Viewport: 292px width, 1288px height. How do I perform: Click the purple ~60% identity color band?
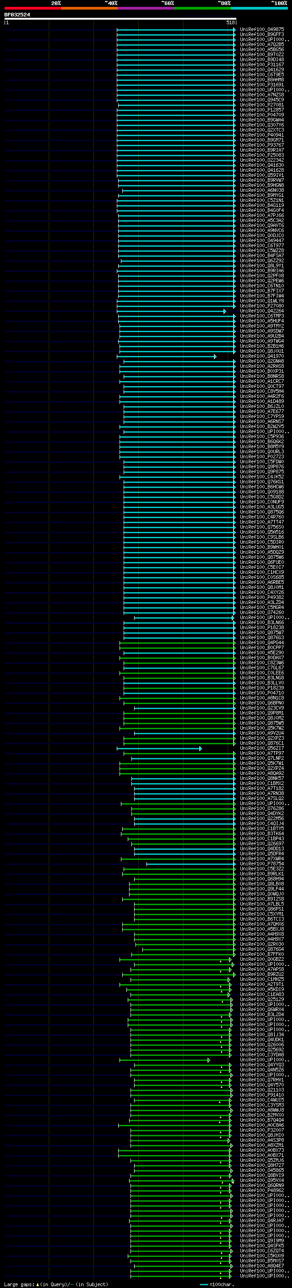pyautogui.click(x=146, y=8)
